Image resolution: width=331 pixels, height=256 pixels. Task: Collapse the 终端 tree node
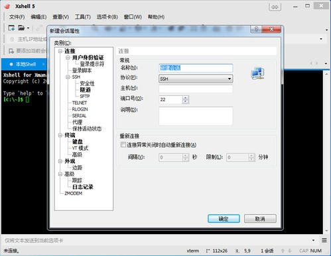tap(60, 135)
